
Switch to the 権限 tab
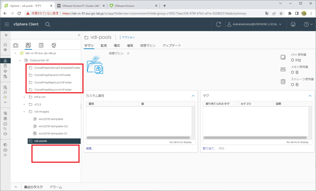tap(130, 46)
